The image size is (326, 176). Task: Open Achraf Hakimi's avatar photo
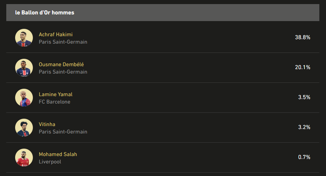(x=24, y=37)
